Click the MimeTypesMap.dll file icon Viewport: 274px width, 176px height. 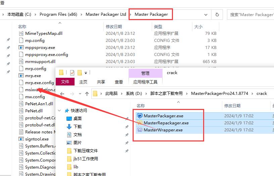pyautogui.click(x=21, y=33)
